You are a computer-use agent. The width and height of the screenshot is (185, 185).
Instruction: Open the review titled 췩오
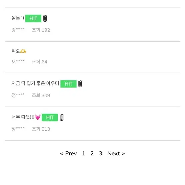(16, 51)
